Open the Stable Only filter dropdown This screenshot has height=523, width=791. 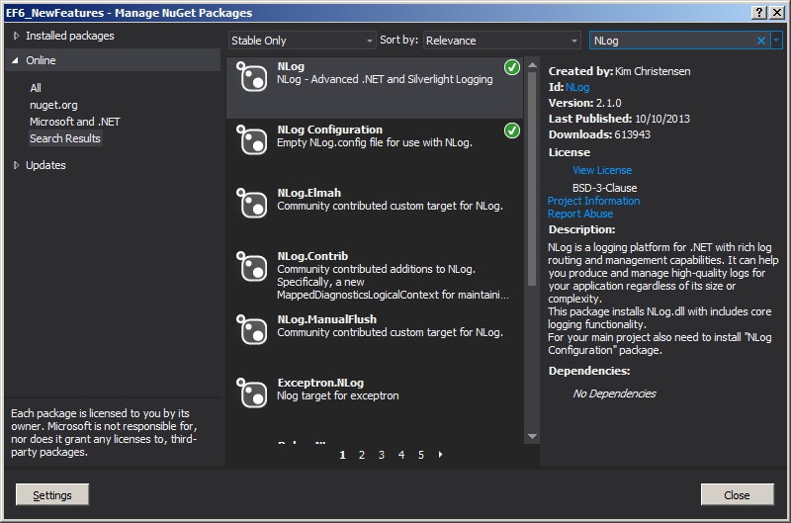coord(302,41)
